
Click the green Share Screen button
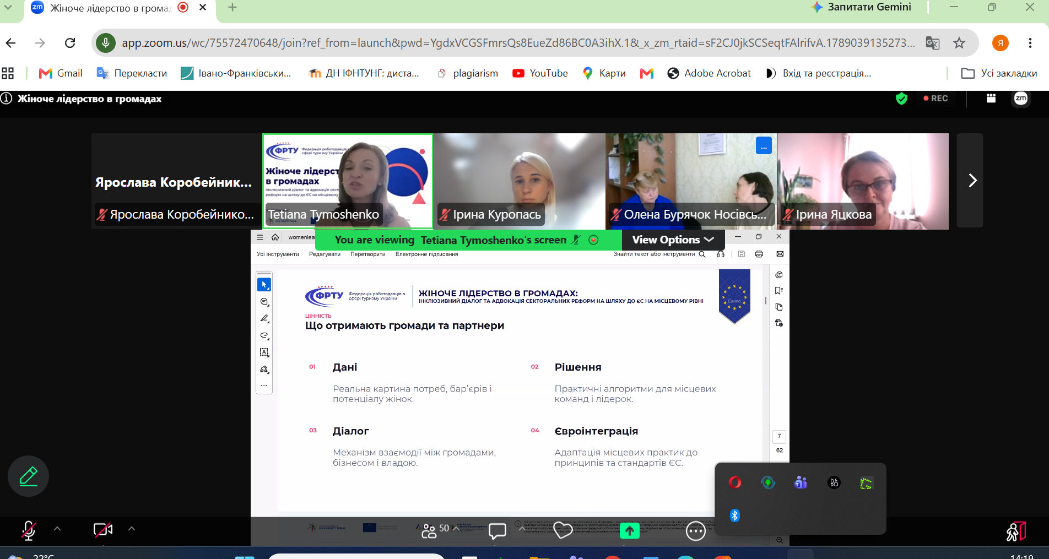(629, 530)
